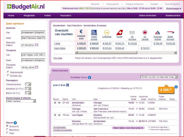Open the Vluchtvoorwaarden link
184x137 pixels.
63,130
